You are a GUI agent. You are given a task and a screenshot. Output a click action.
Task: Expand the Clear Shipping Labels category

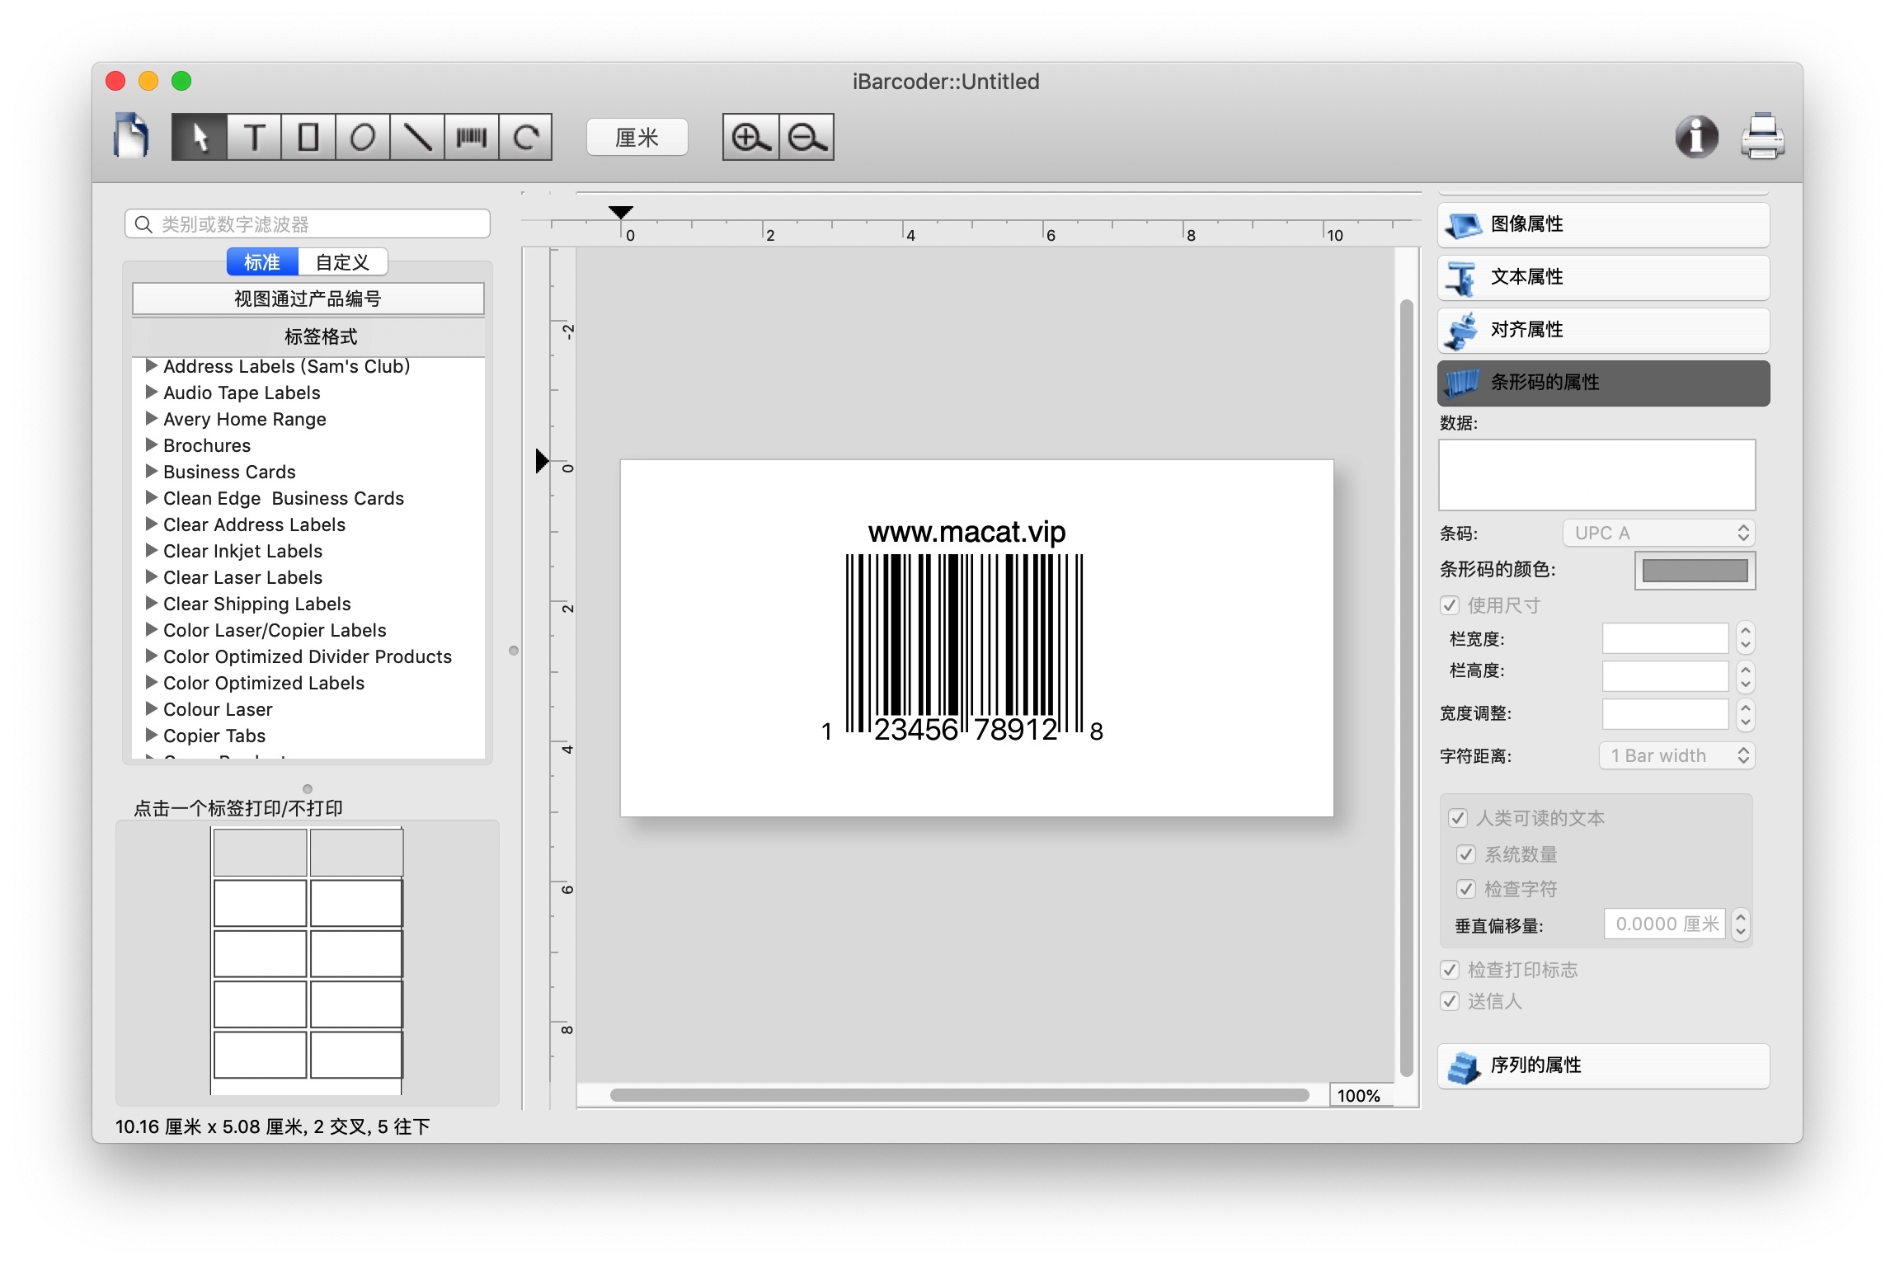coord(151,603)
